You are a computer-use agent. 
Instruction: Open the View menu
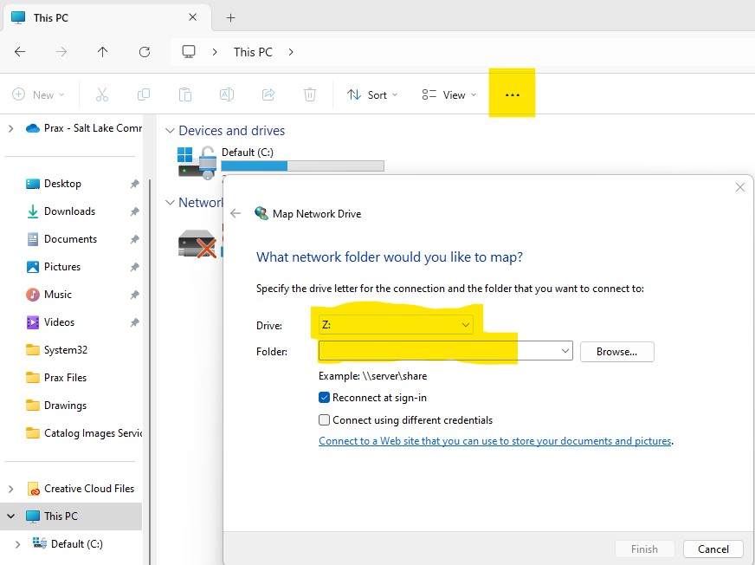(x=448, y=94)
